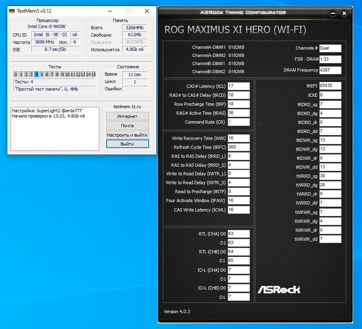
Task: Click the ROG MAXIMUS XI HERO (WI-FI) title
Action: tap(235, 30)
